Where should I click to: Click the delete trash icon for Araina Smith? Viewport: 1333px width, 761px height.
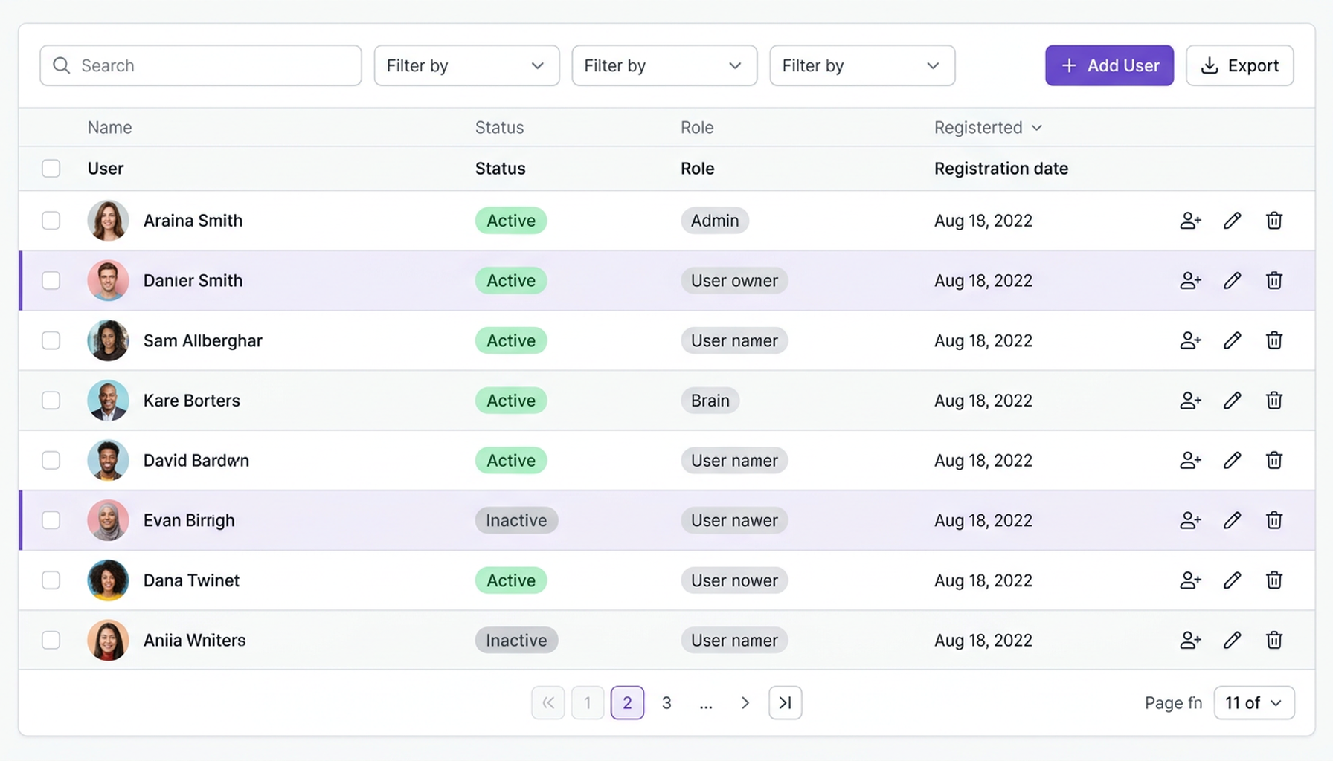pyautogui.click(x=1273, y=221)
